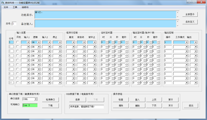The image size is (207, 120).
Task: Click the 删除 button
Action: (x=137, y=105)
